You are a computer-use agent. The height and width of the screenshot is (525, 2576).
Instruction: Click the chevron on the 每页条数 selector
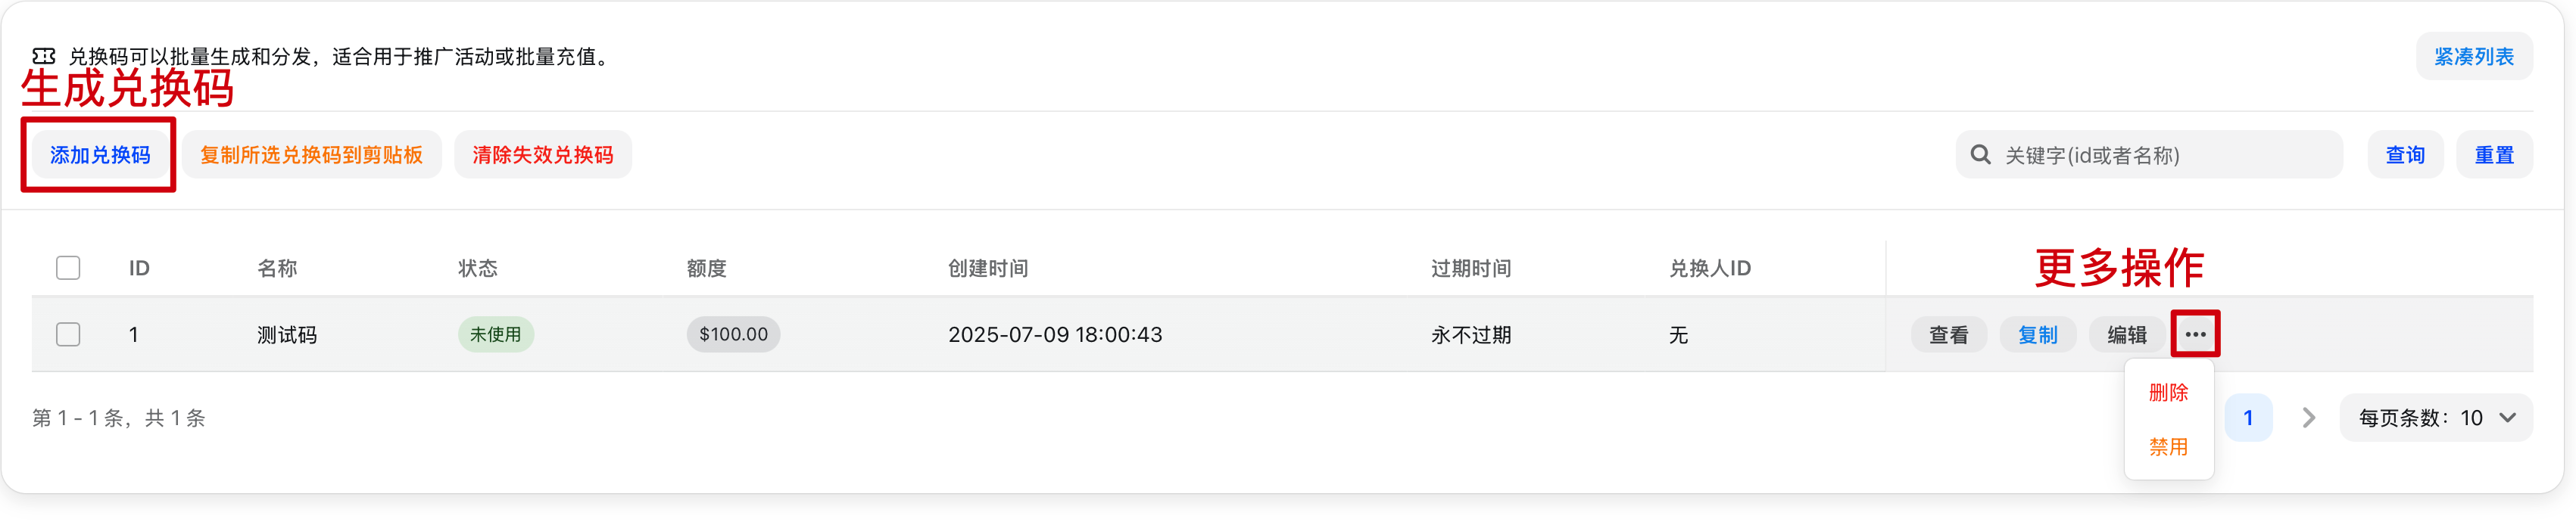2508,417
